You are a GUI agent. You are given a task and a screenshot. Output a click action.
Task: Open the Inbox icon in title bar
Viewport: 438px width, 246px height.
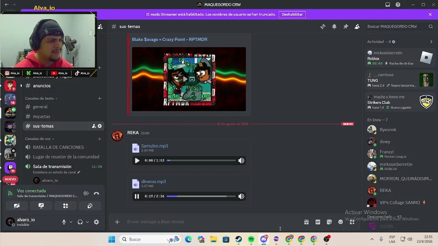(388, 5)
